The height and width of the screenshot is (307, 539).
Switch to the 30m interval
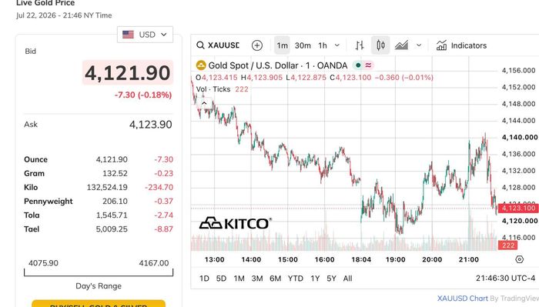pos(303,45)
